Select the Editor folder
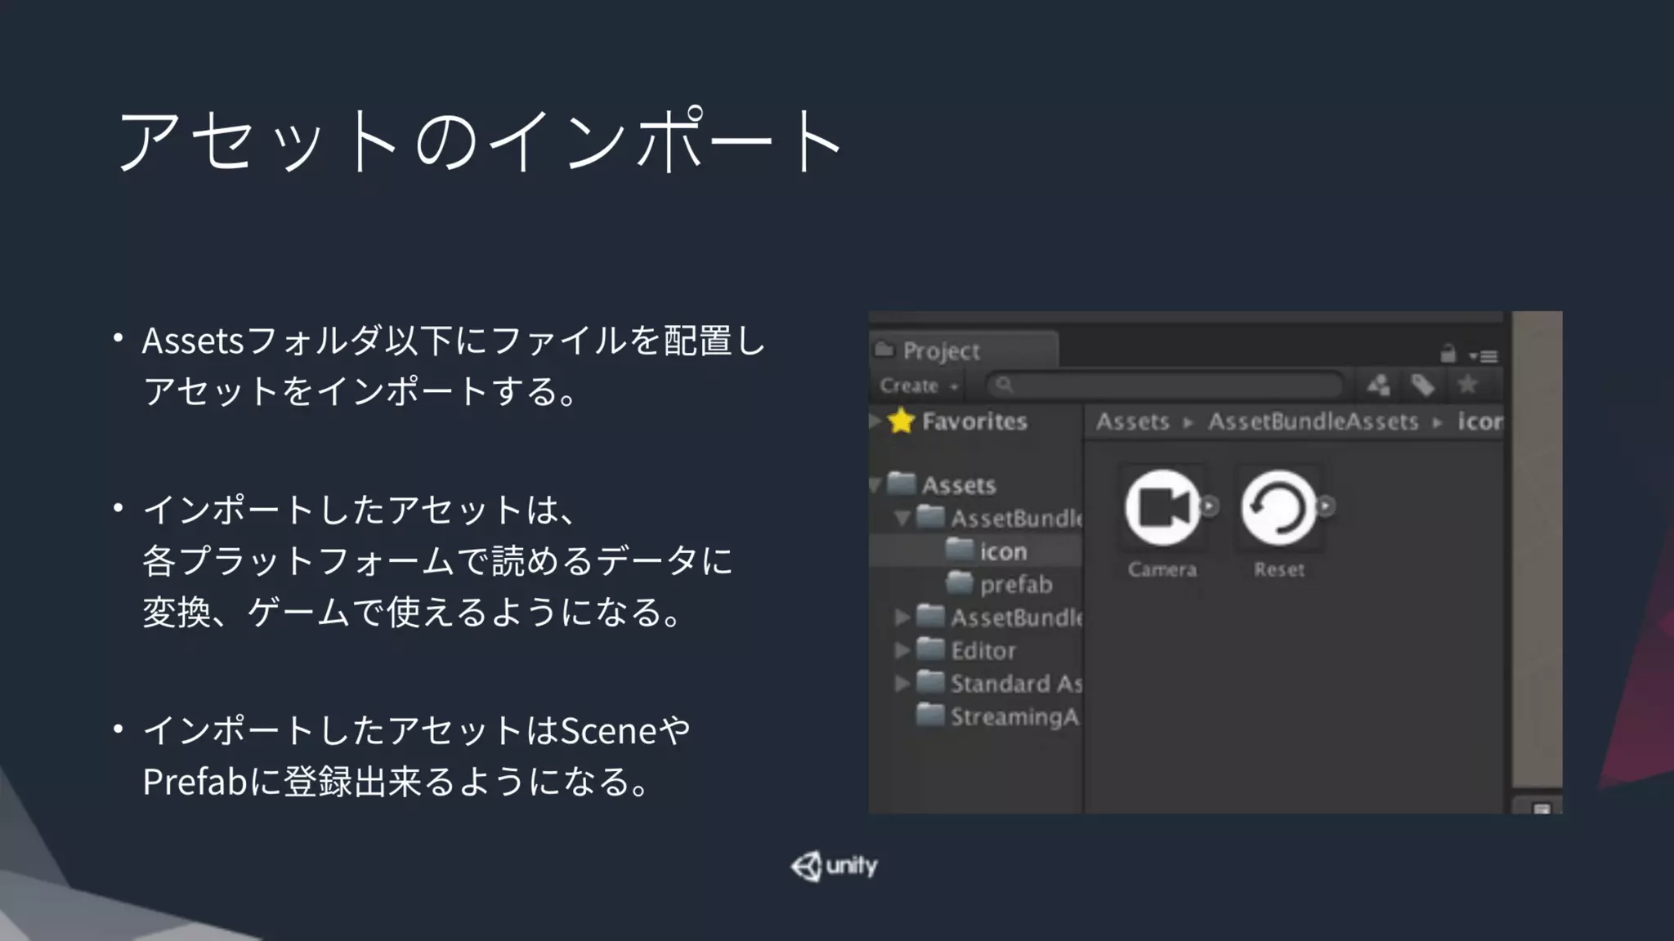The width and height of the screenshot is (1674, 941). tap(983, 650)
